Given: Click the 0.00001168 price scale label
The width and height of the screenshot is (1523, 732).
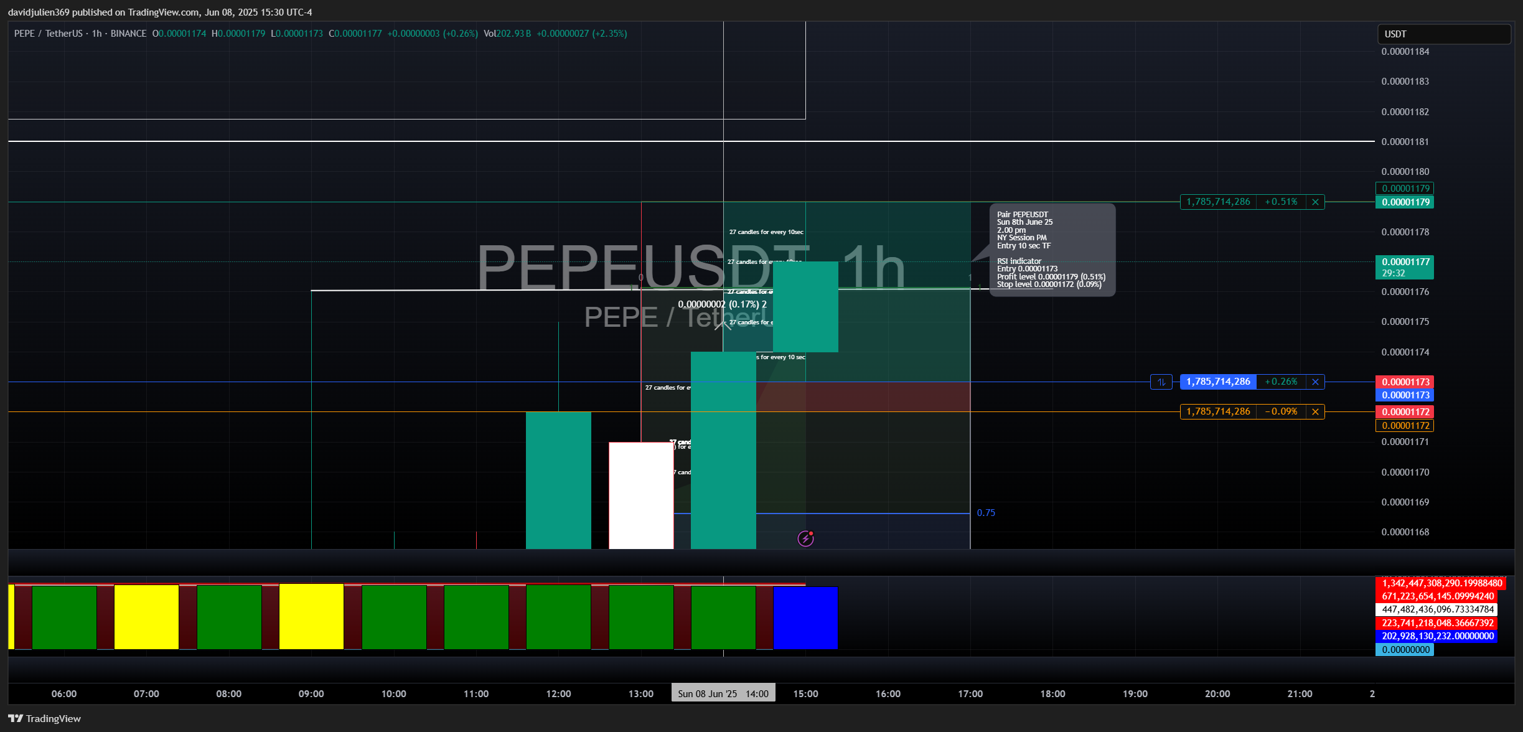Looking at the screenshot, I should pos(1405,532).
